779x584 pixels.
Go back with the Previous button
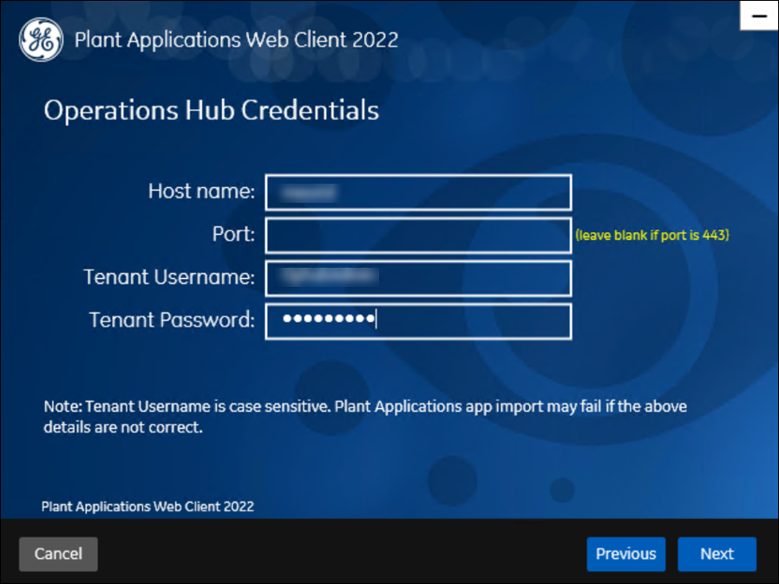(x=626, y=554)
